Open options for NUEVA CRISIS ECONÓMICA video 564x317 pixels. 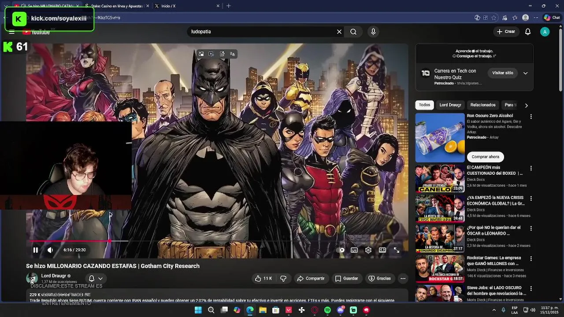click(x=531, y=199)
